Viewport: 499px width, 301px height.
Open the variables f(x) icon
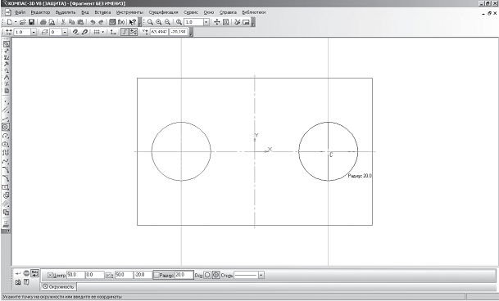coord(121,22)
